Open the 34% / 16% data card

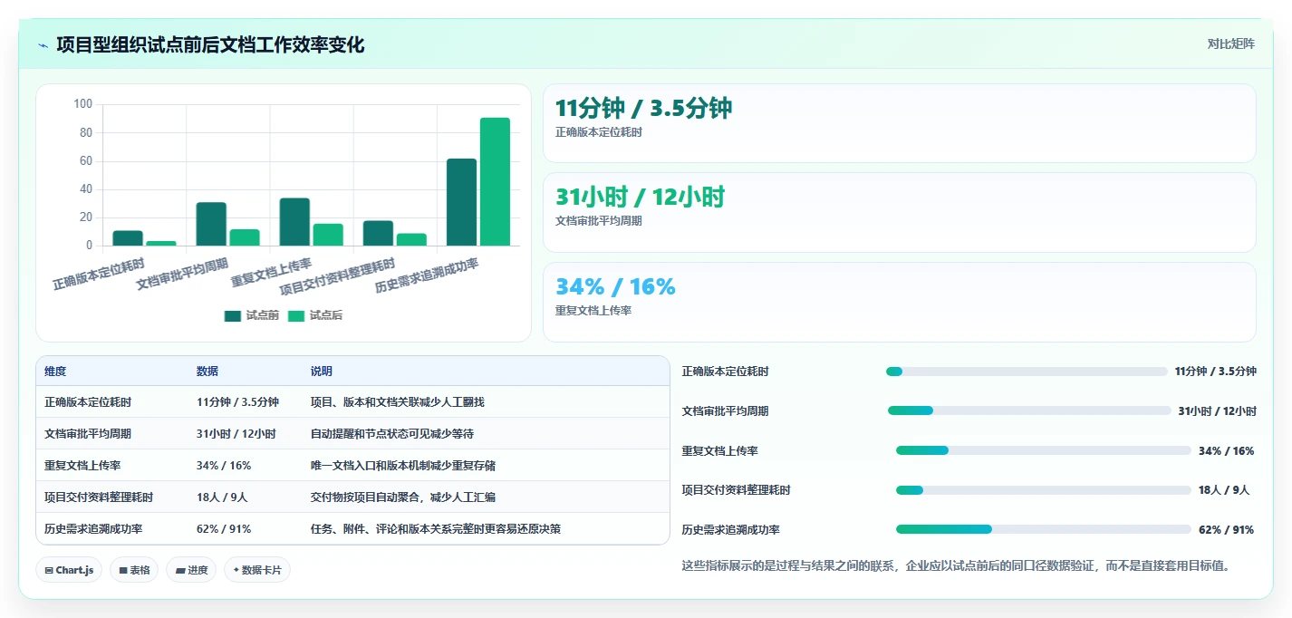click(x=899, y=302)
